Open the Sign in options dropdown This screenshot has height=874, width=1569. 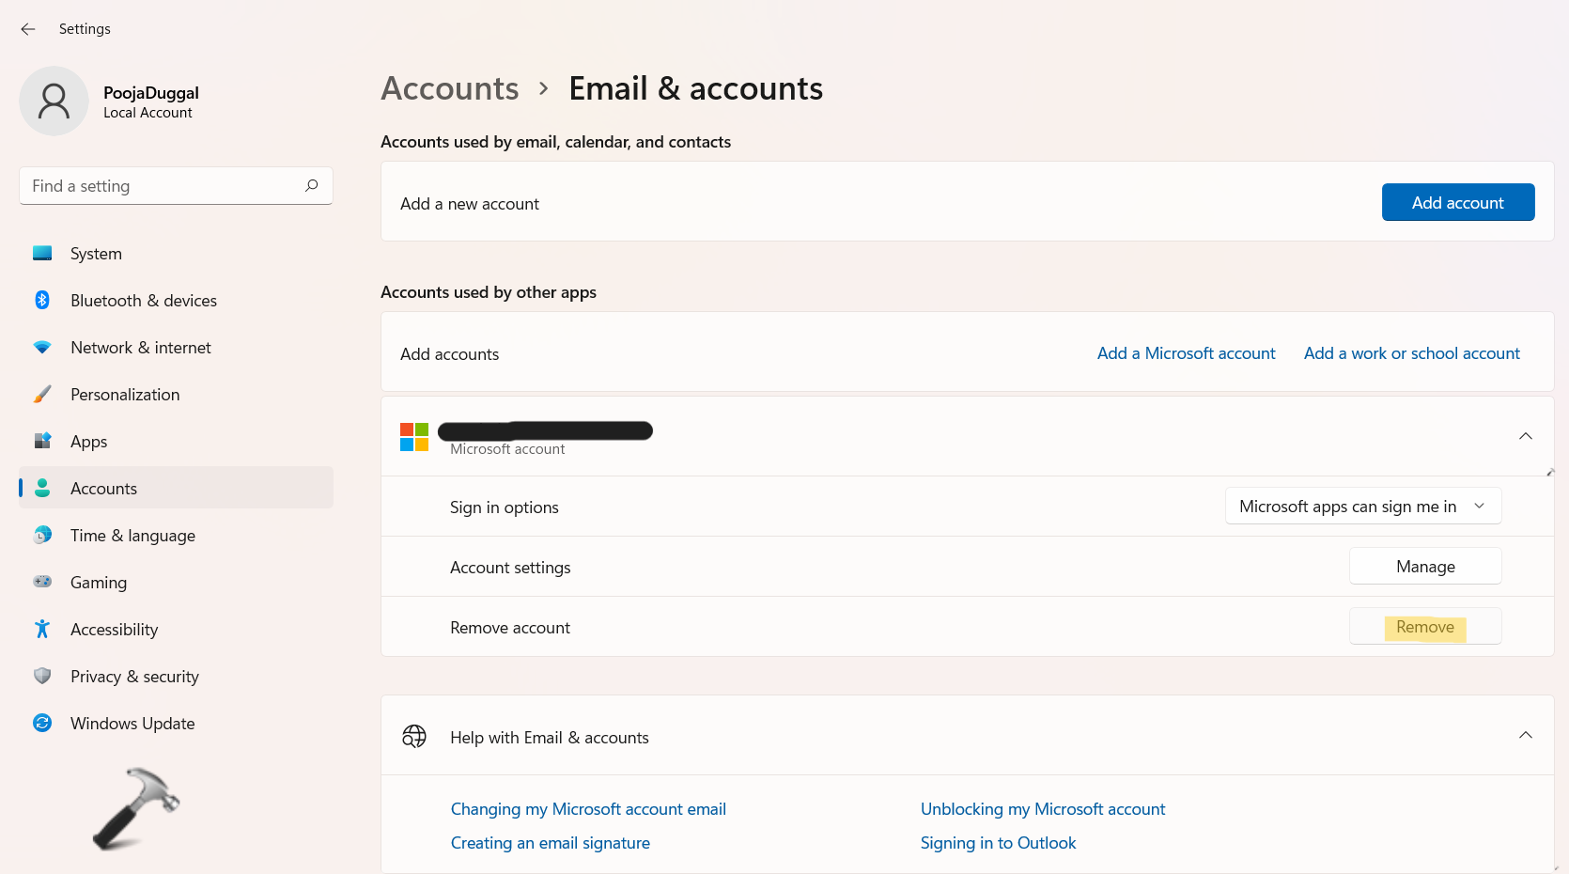(x=1362, y=507)
